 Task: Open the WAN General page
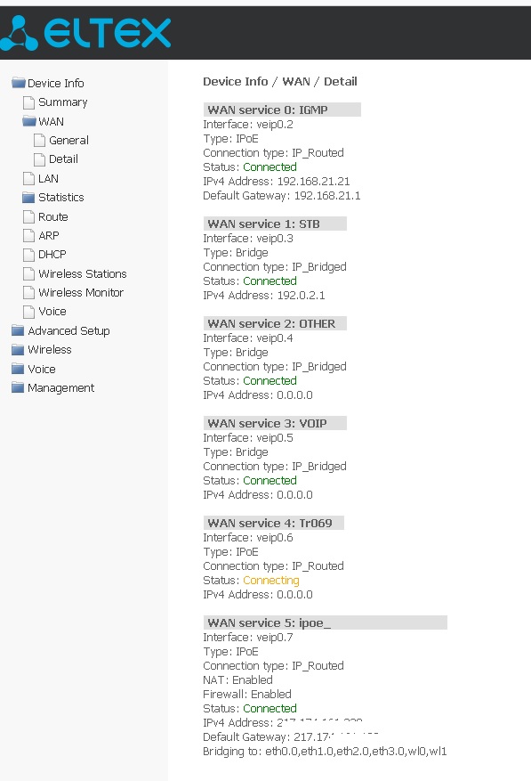click(x=68, y=141)
